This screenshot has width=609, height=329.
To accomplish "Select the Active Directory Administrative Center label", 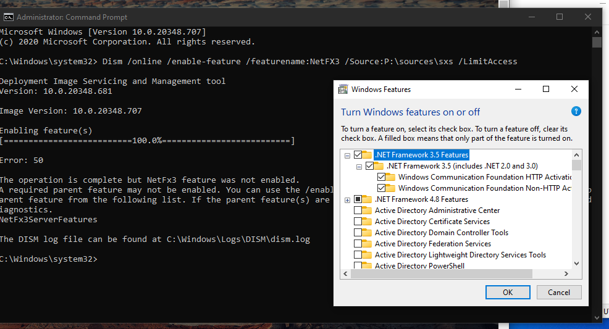I will pyautogui.click(x=437, y=210).
